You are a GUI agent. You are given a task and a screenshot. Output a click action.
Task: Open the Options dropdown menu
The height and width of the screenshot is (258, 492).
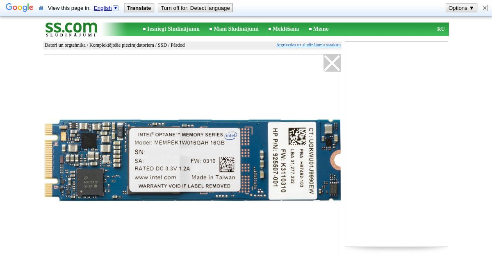tap(461, 8)
